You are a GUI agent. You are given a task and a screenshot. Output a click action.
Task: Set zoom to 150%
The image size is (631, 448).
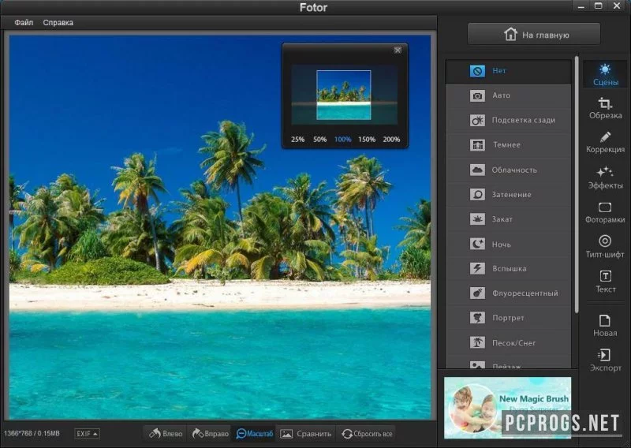click(367, 140)
